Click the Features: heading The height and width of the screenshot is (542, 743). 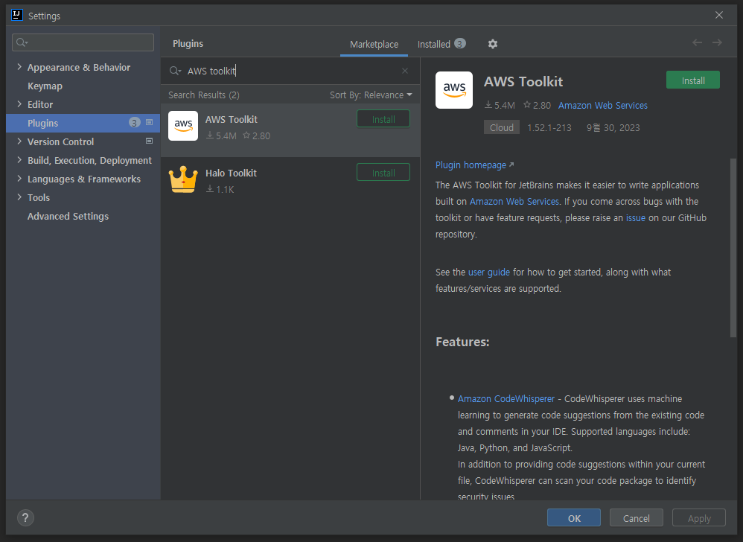(462, 342)
